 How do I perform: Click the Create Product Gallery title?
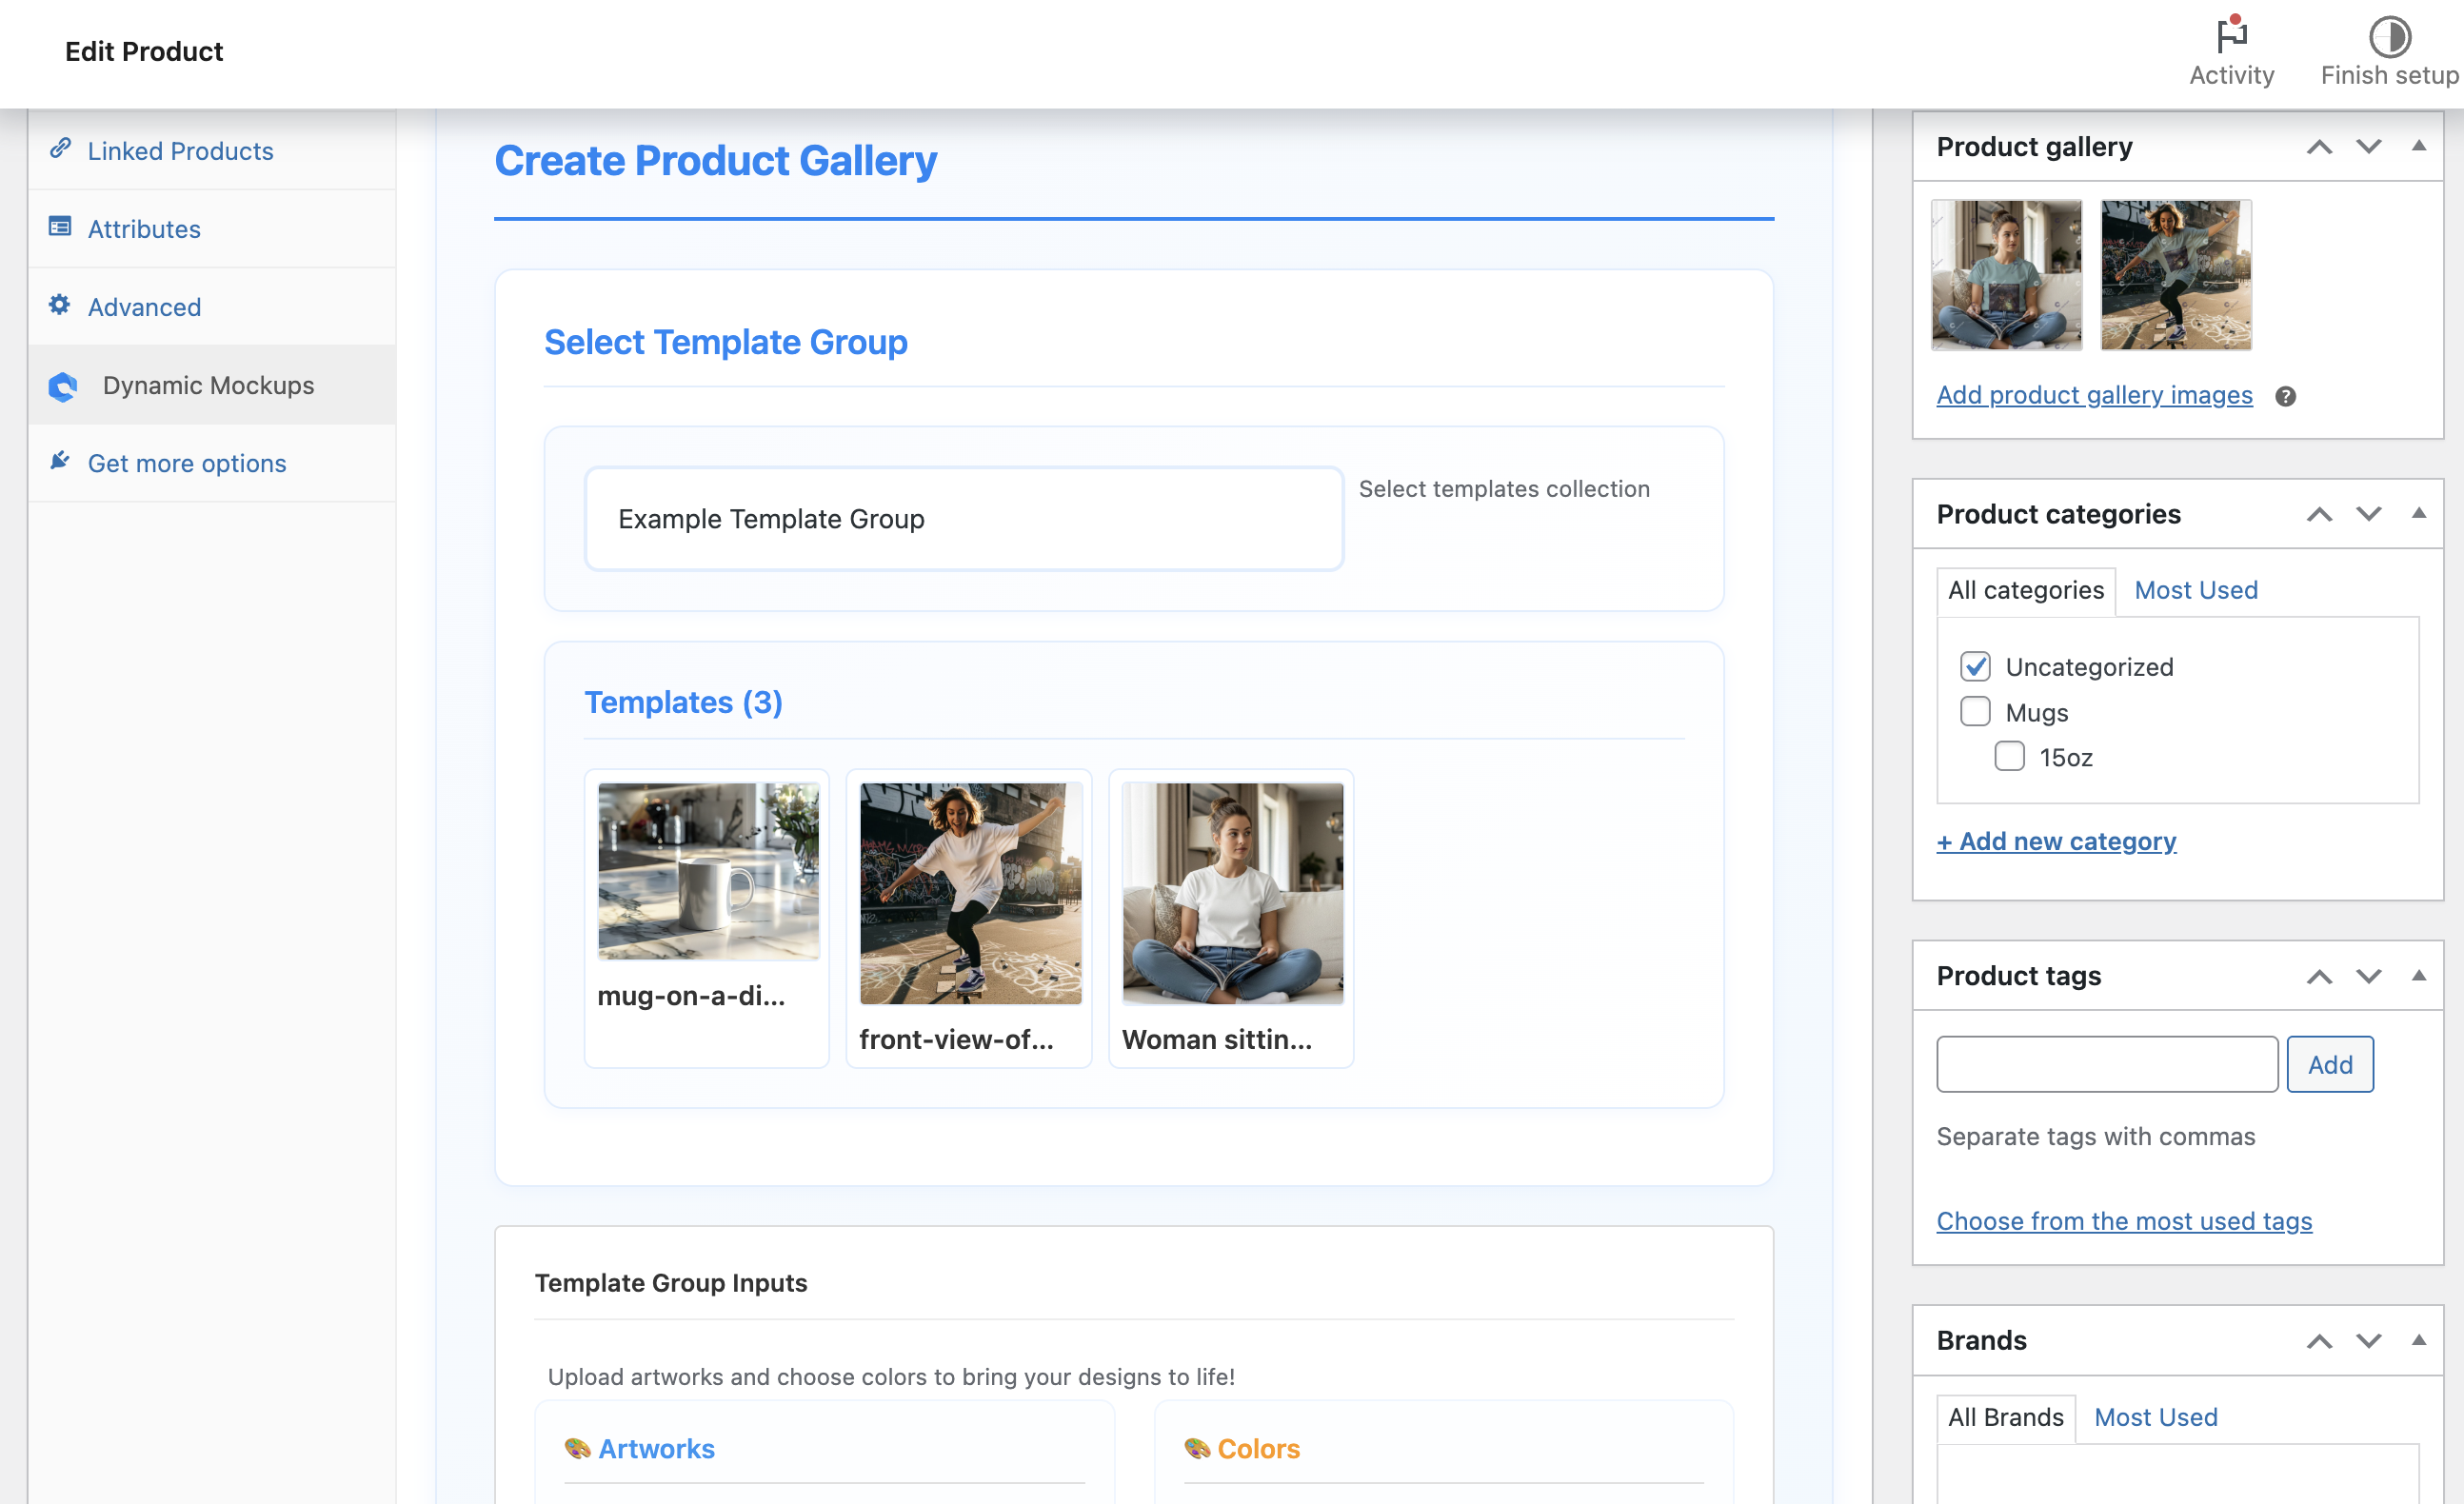click(x=715, y=161)
